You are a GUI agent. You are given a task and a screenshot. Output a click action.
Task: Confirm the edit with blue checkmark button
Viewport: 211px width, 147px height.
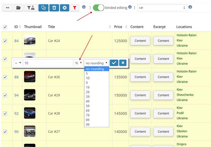click(114, 63)
